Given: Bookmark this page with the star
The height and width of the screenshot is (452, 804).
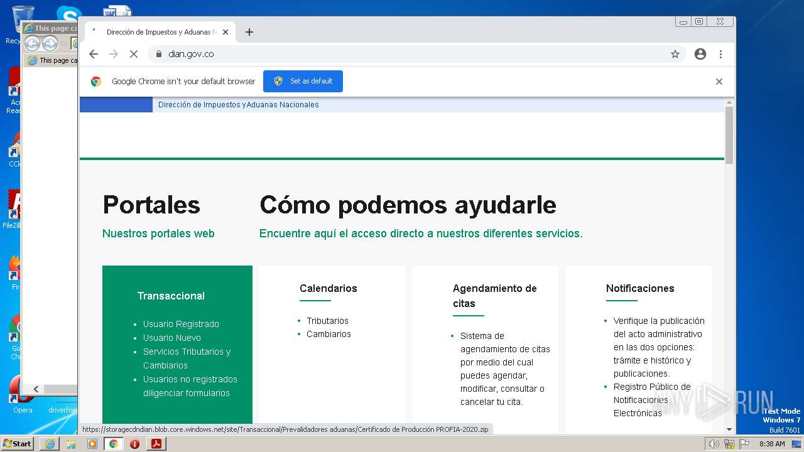Looking at the screenshot, I should coord(675,54).
